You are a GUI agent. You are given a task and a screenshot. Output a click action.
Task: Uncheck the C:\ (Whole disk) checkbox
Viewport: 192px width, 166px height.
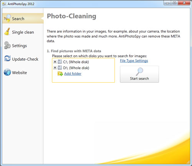tap(55, 62)
